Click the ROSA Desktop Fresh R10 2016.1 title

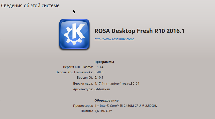139,31
